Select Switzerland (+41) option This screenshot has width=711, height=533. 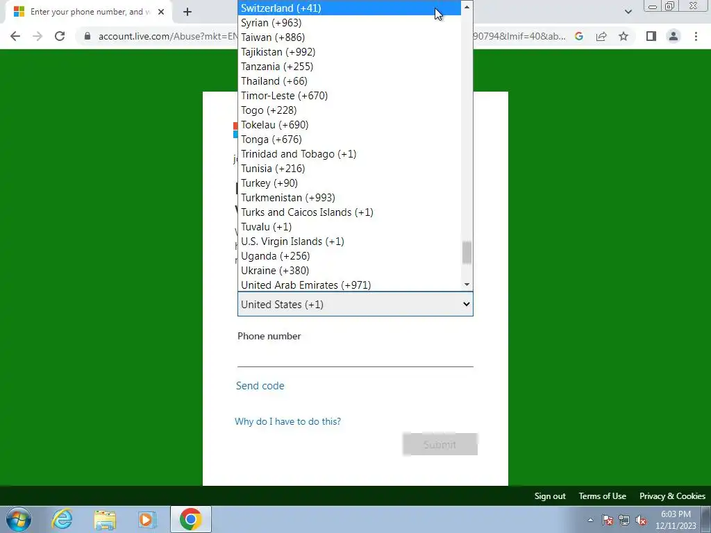coord(349,8)
